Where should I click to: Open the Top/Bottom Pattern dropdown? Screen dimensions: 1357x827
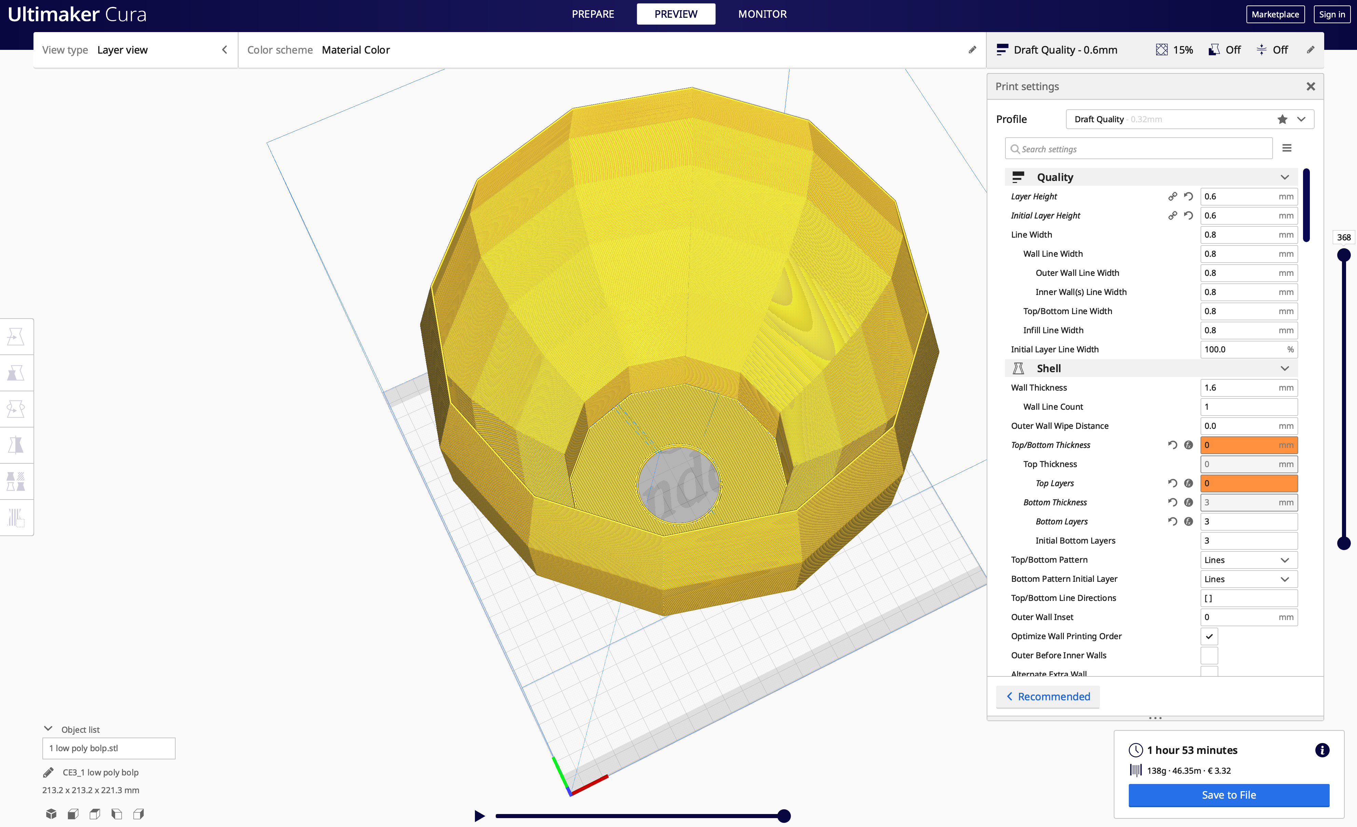coord(1248,560)
